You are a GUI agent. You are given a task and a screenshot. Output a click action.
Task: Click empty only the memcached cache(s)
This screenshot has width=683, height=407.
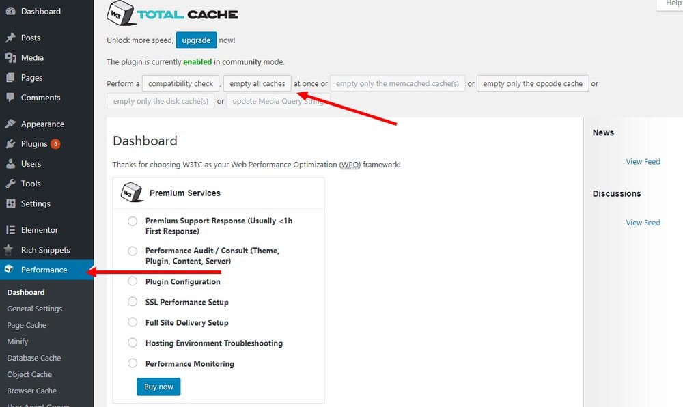[x=398, y=83]
